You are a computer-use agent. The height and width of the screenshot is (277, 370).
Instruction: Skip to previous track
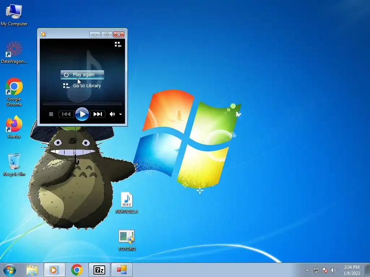point(66,114)
